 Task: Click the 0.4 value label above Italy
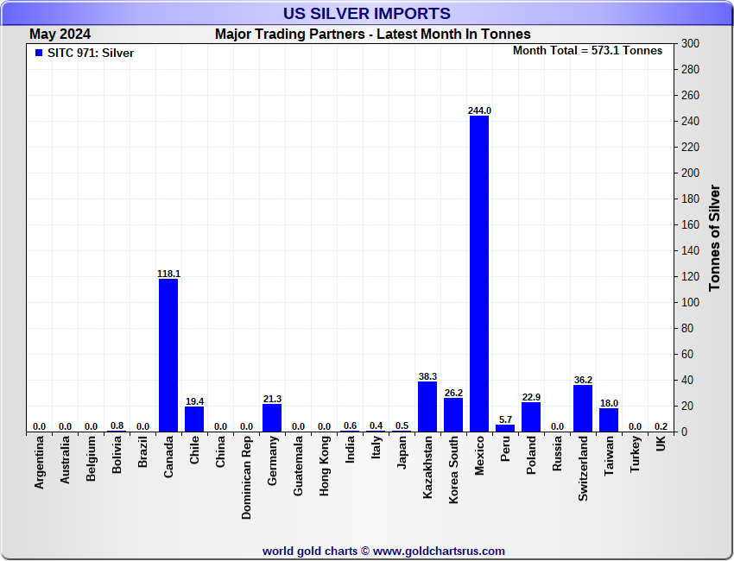pos(376,425)
